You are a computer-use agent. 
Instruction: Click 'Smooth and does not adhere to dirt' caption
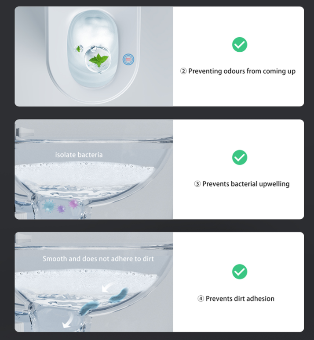(98, 259)
